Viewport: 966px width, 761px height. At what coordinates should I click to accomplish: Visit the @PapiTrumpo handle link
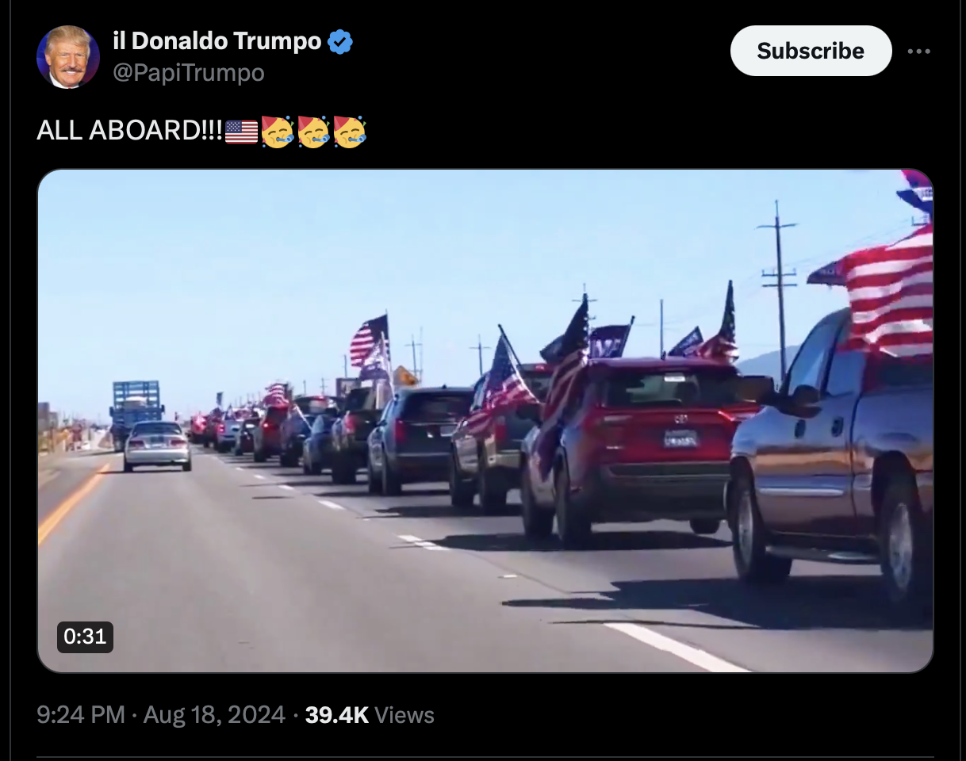[189, 73]
